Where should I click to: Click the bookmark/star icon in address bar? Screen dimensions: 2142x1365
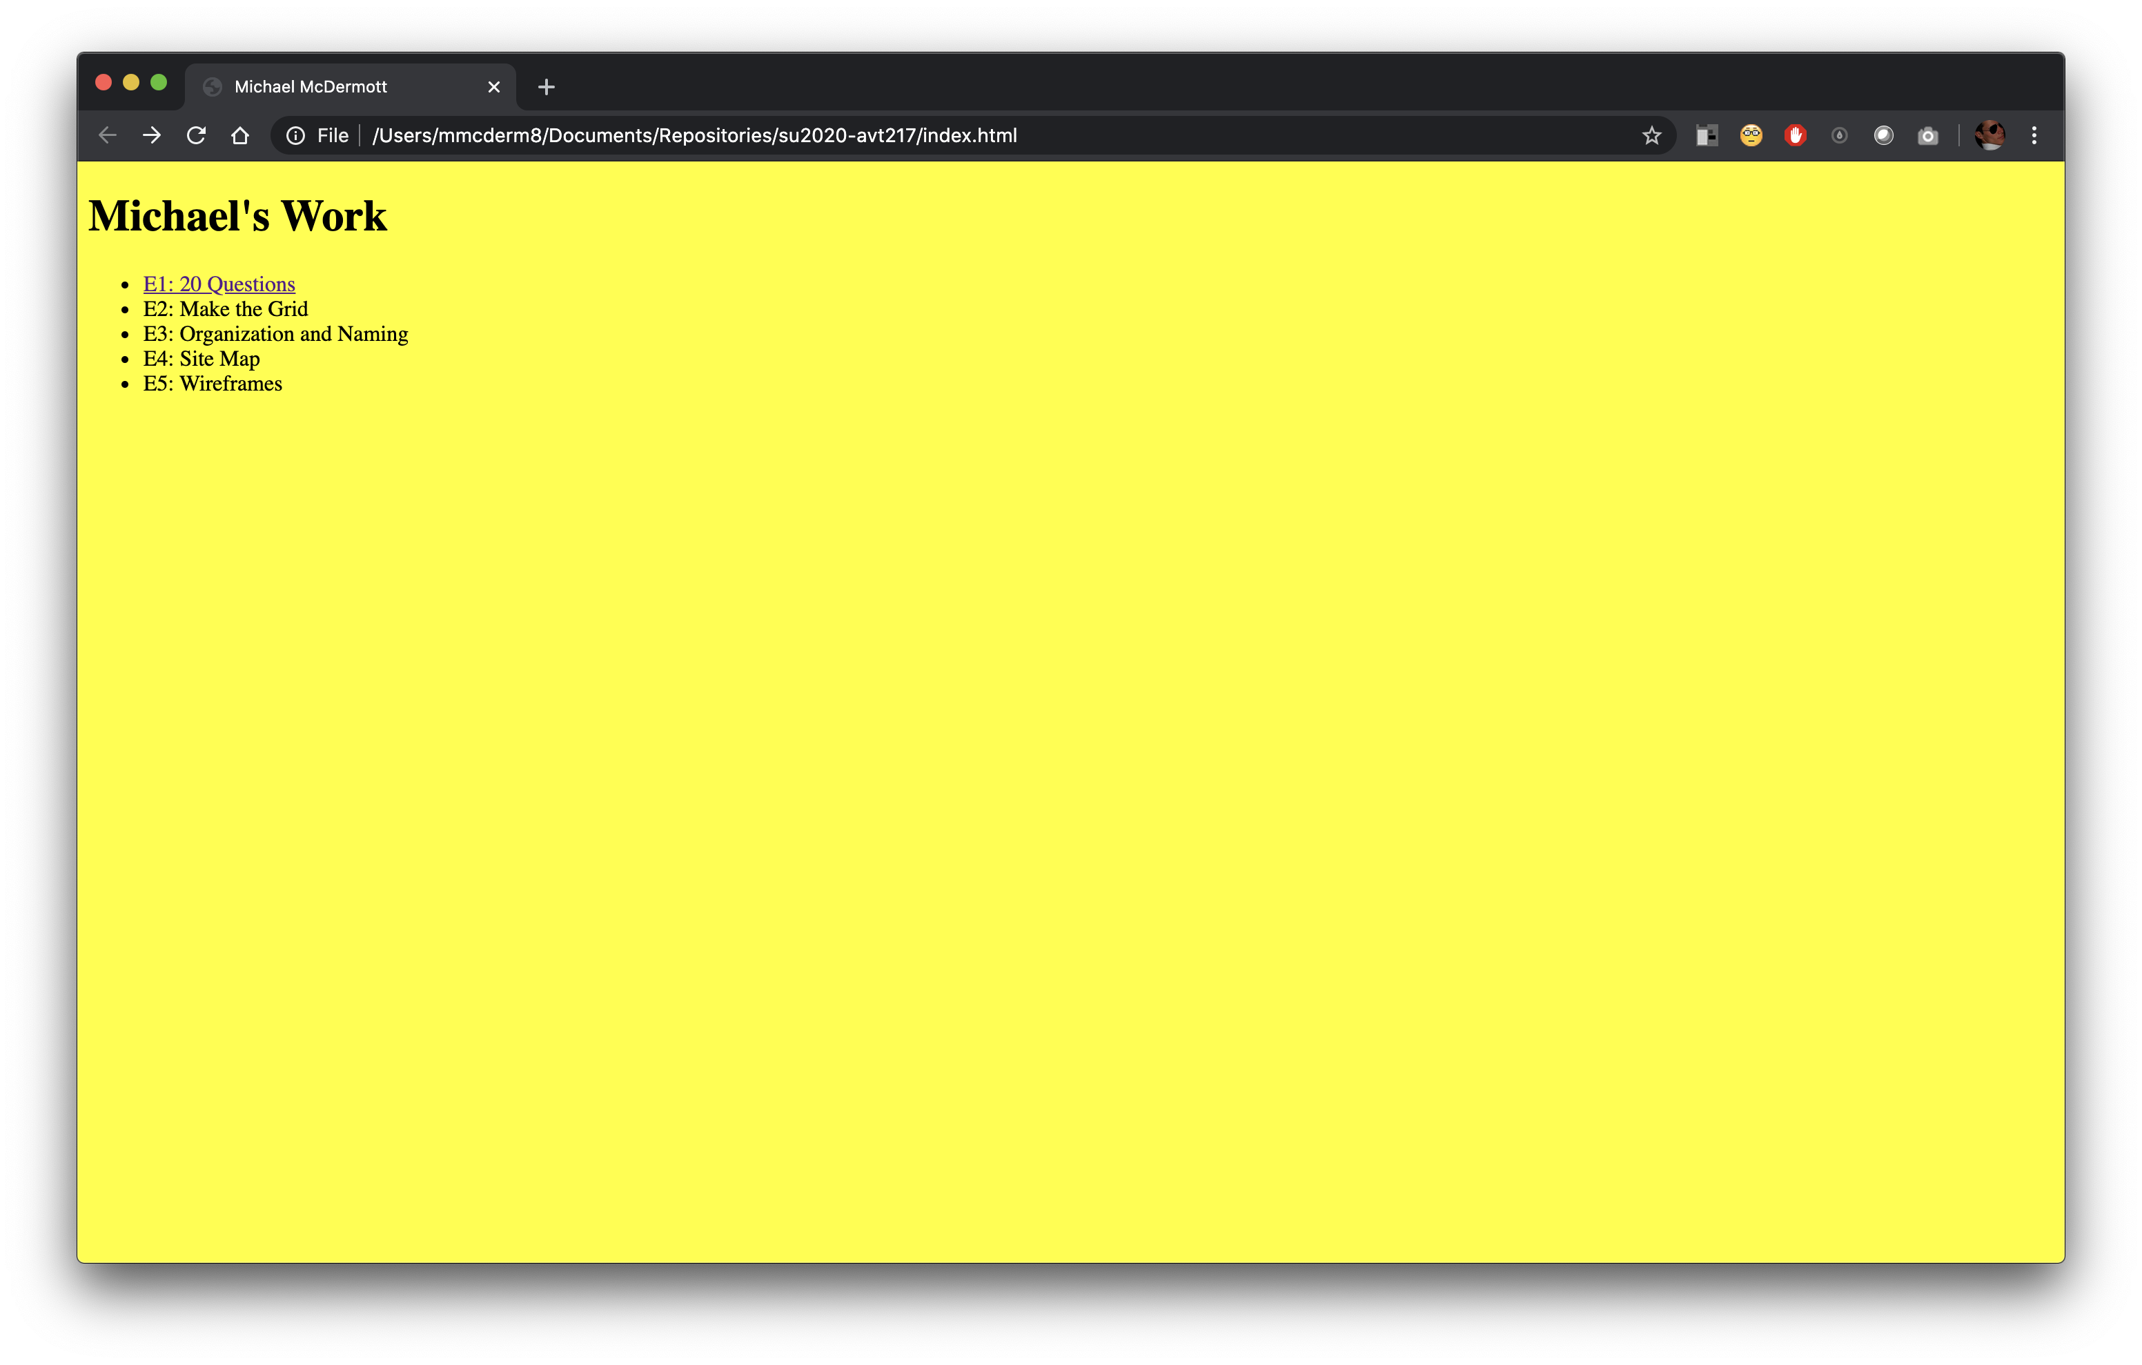click(1652, 136)
